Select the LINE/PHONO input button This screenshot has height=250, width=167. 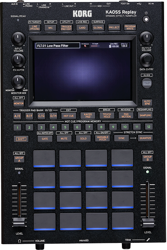[35, 28]
